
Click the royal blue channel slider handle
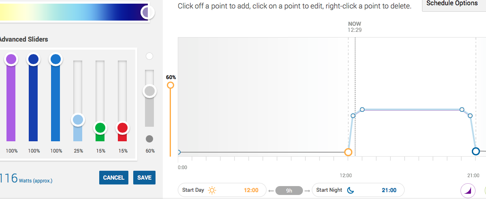coord(33,59)
